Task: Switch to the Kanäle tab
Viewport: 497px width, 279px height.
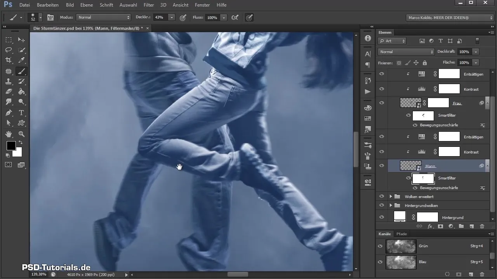Action: (x=384, y=234)
